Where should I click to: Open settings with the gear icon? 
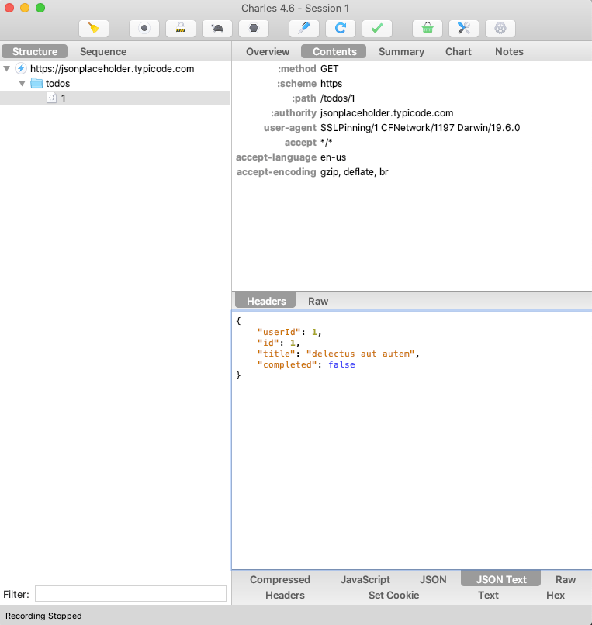(500, 29)
